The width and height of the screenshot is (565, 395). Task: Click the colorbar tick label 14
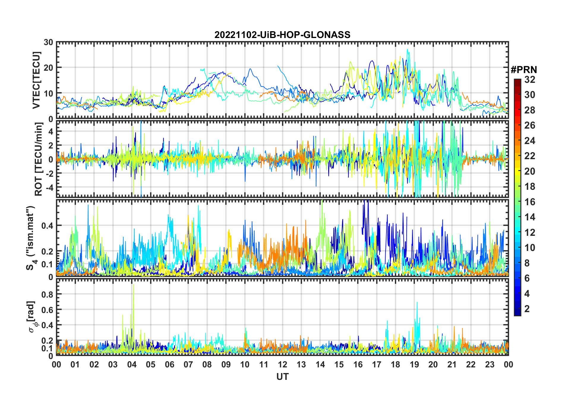(x=530, y=217)
